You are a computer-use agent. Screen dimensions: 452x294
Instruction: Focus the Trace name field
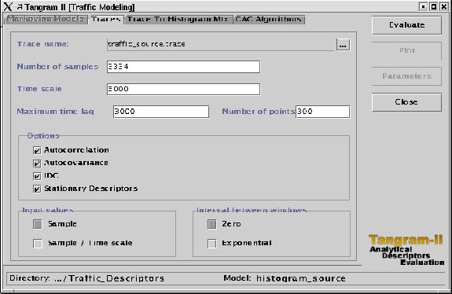(221, 44)
